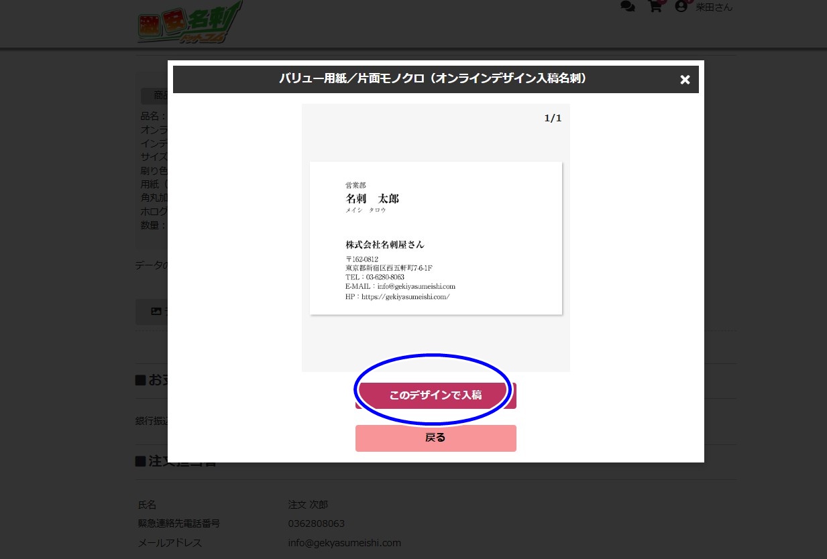This screenshot has height=559, width=827.
Task: Click the image icon button behind dialog
Action: coord(156,311)
